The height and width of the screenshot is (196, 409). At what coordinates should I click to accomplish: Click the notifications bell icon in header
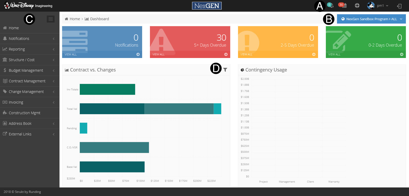click(331, 5)
